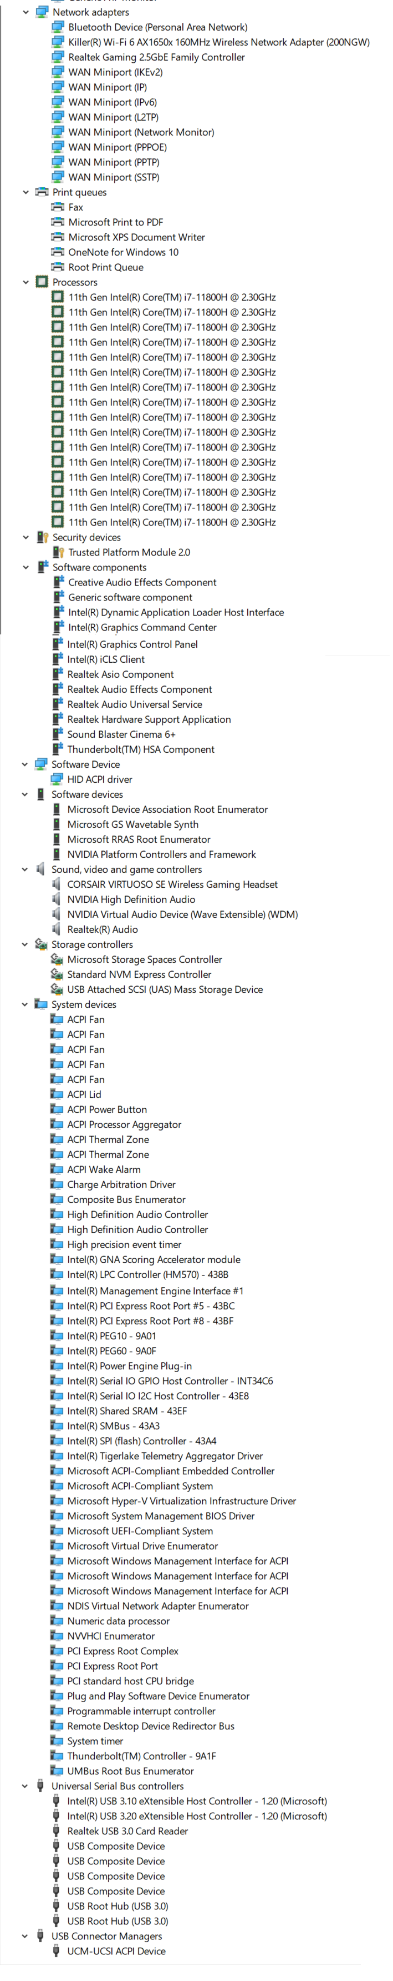The height and width of the screenshot is (1981, 393).
Task: Select Intel(R) Management Engine Interface #1
Action: pos(155,1291)
